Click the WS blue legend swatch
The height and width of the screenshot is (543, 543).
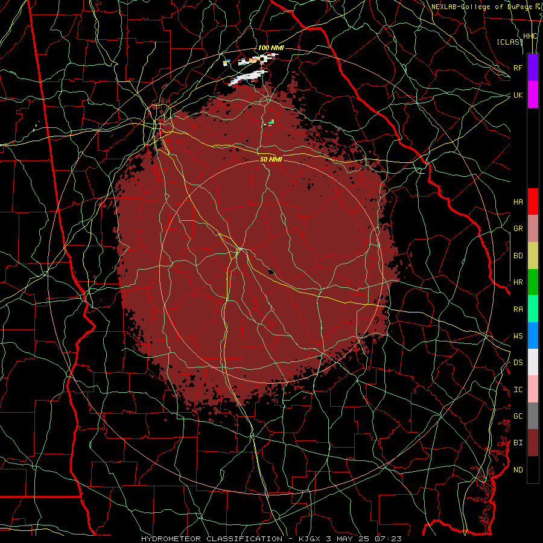533,335
